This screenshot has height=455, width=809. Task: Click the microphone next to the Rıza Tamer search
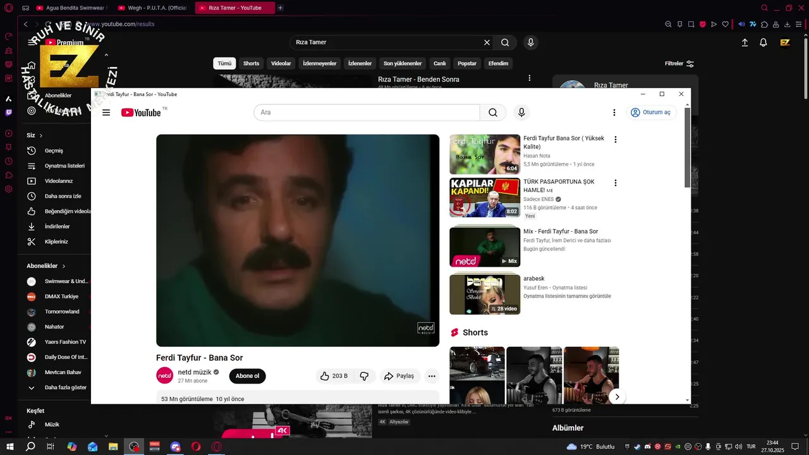[530, 42]
